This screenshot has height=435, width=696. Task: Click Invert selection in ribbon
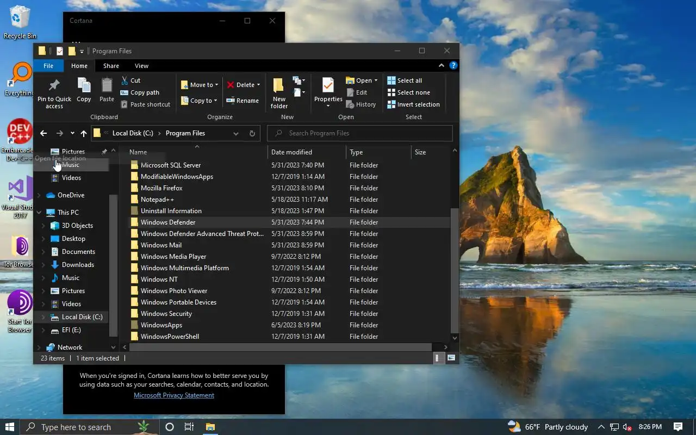point(413,104)
